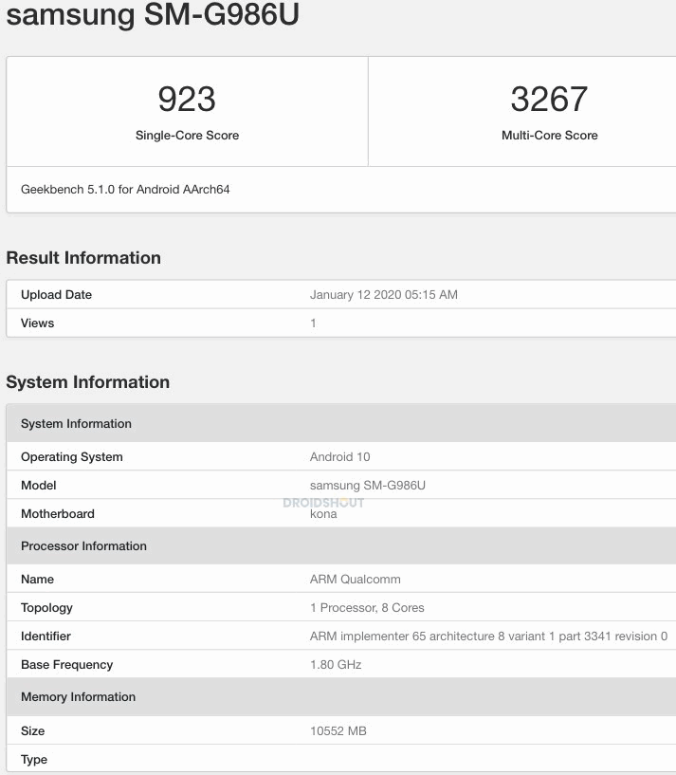The image size is (676, 775).
Task: Select the January 12 2020 05:15 AM value
Action: [383, 295]
